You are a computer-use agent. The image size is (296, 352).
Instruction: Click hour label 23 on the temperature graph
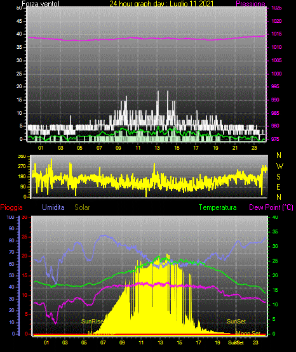tap(255, 342)
